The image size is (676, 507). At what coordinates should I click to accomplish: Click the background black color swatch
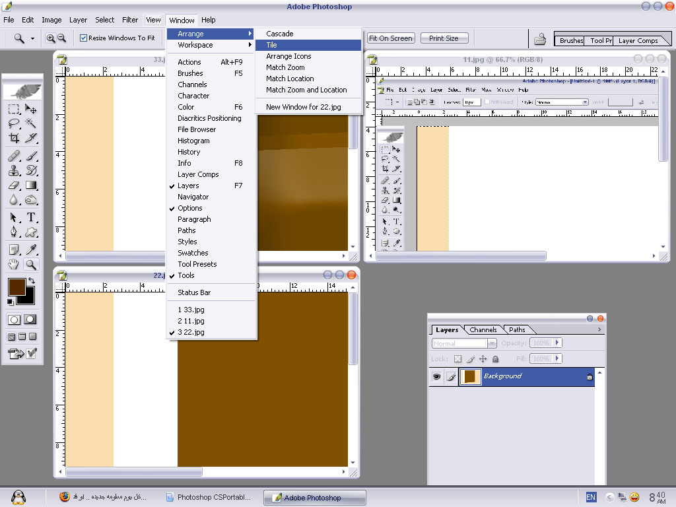click(29, 299)
